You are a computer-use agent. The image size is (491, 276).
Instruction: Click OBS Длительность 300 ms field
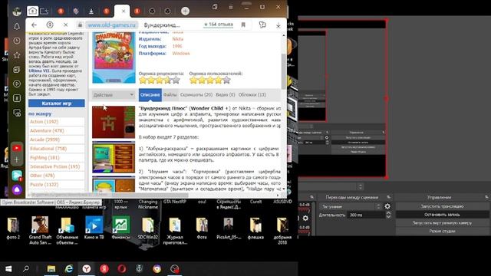(x=366, y=215)
